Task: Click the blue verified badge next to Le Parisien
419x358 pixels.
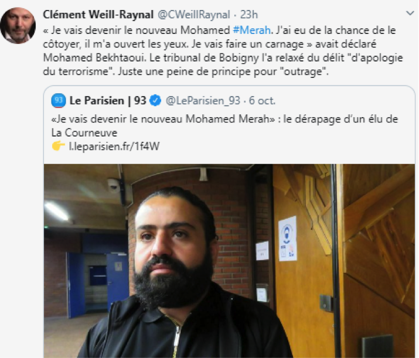Action: (155, 101)
